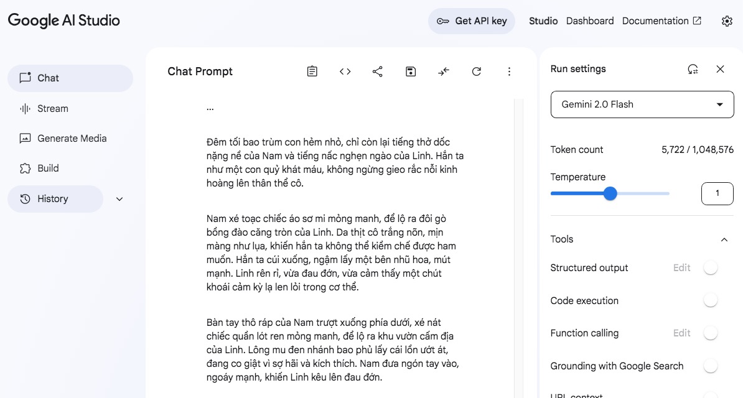Viewport: 743px width, 398px height.
Task: Enable the Structured output toggle
Action: click(x=710, y=268)
